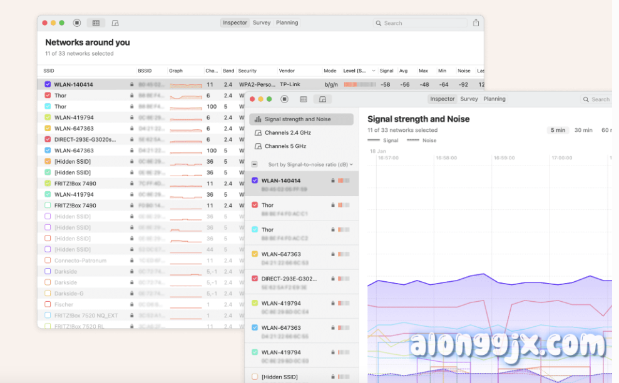
Task: Set time range to 30 min
Action: point(583,130)
